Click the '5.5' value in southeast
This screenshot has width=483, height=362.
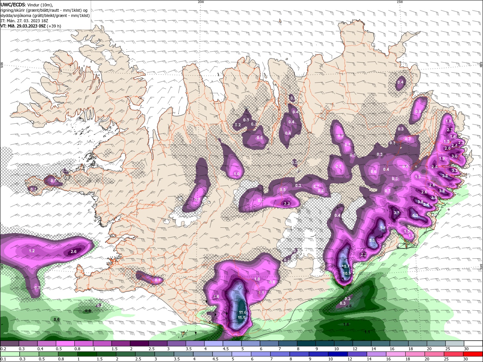pyautogui.click(x=372, y=240)
